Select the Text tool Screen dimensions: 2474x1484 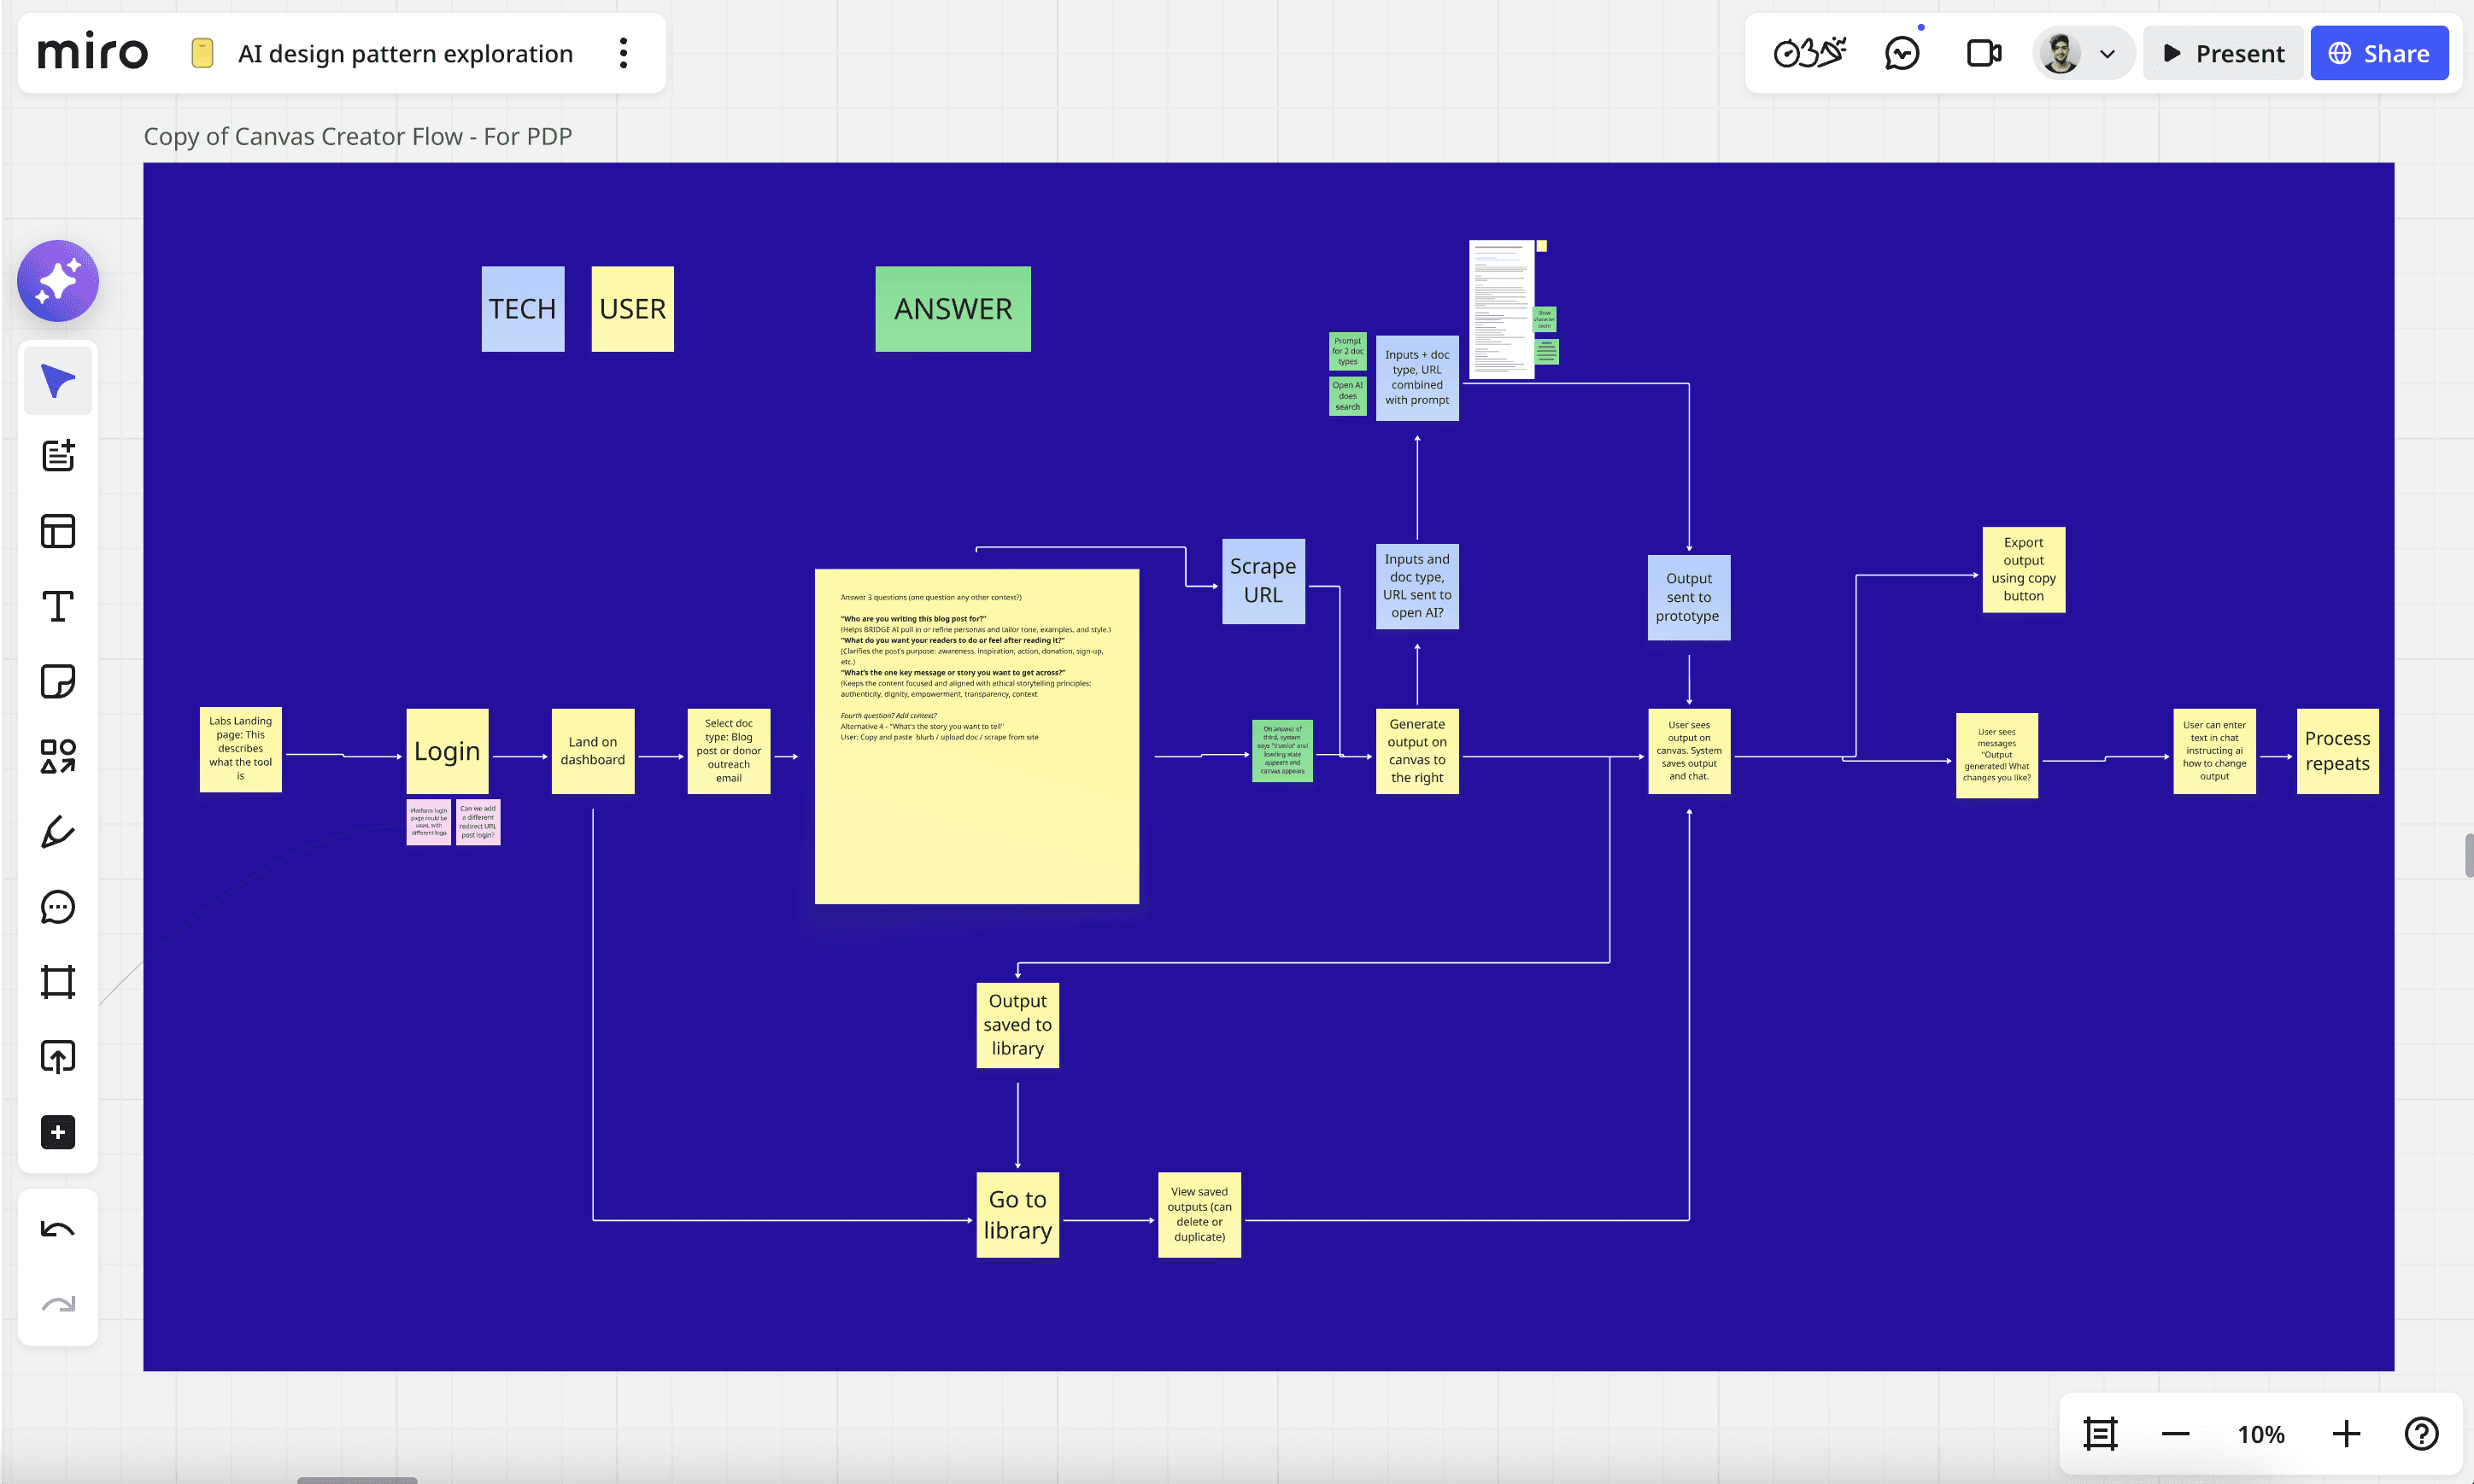point(58,606)
